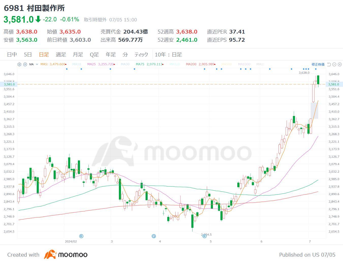
Task: Click the 安値 3,563.0 value
Action: click(27, 40)
